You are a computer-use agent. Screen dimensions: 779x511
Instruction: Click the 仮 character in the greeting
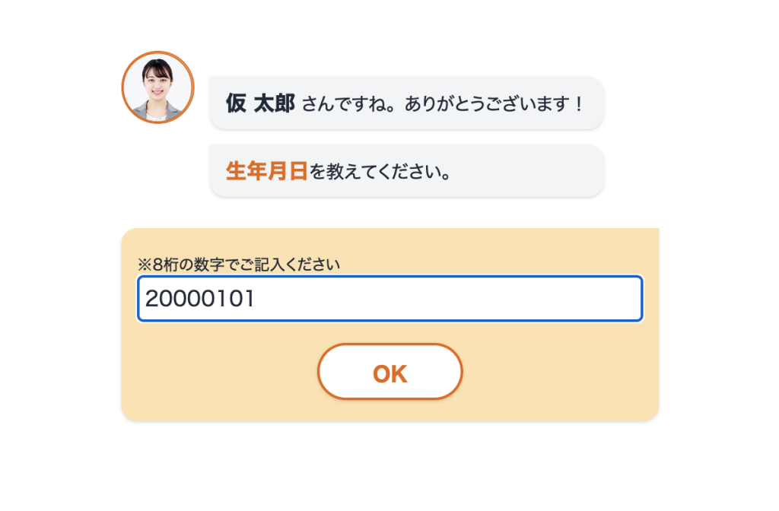235,103
